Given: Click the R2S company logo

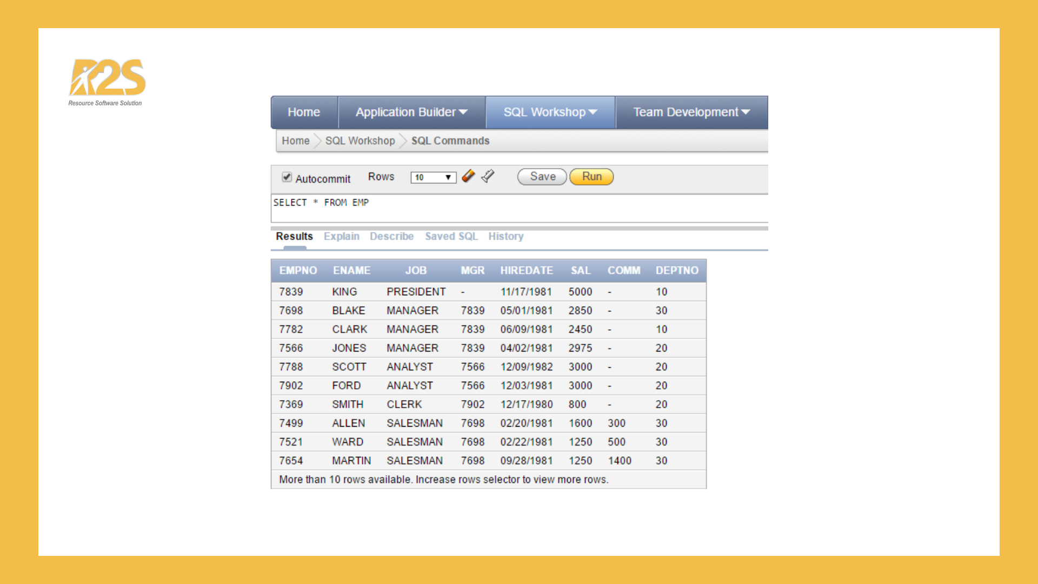Looking at the screenshot, I should tap(106, 78).
